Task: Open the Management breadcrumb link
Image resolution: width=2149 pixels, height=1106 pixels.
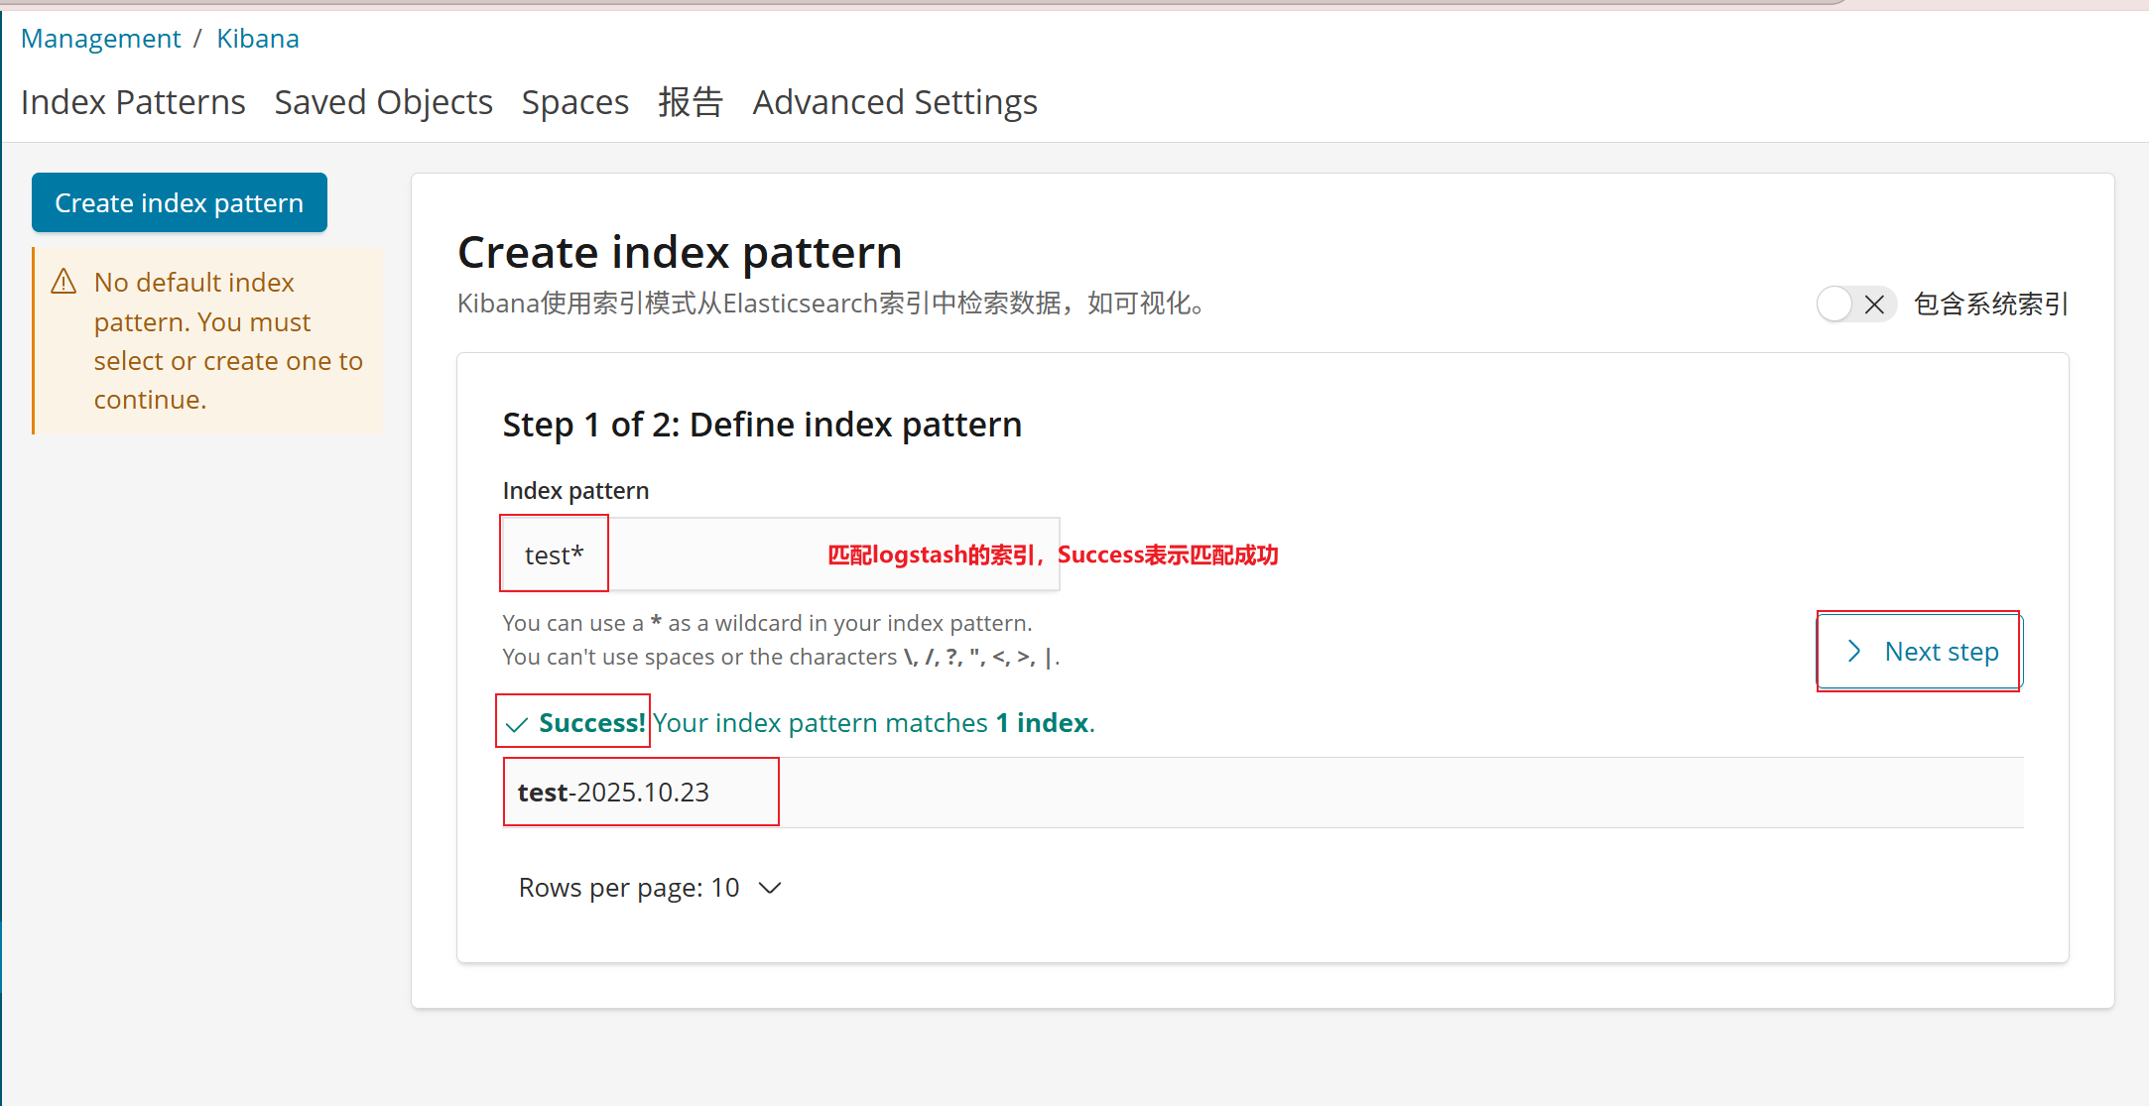Action: 101,39
